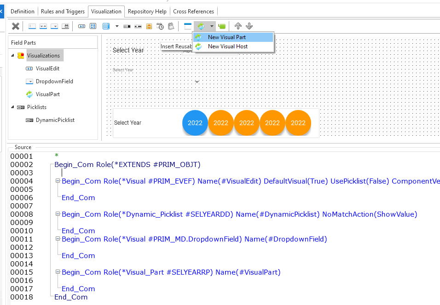Click the VisualPart green arrows tree icon
This screenshot has width=440, height=305.
click(x=29, y=94)
